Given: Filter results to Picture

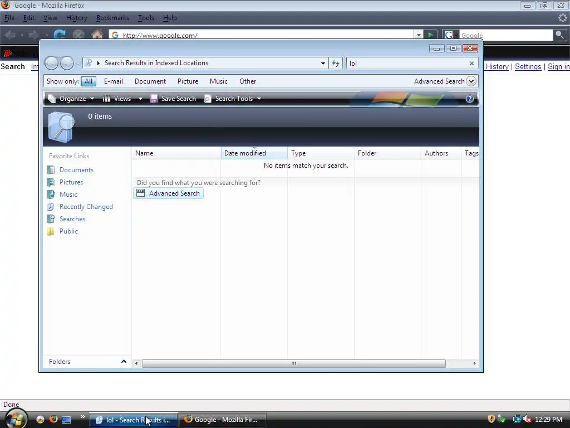Looking at the screenshot, I should click(x=188, y=81).
